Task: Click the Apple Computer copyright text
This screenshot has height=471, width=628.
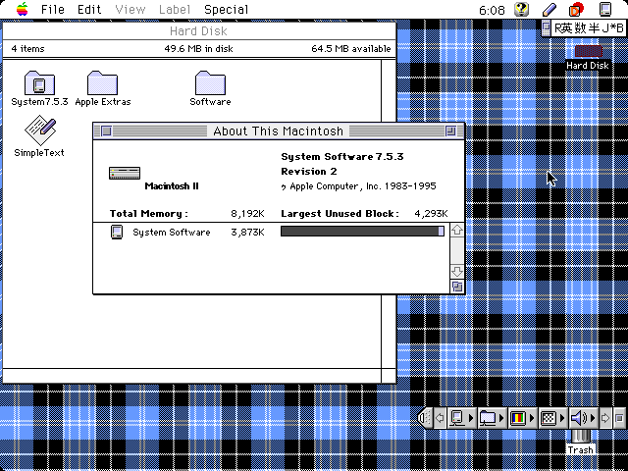Action: click(358, 186)
